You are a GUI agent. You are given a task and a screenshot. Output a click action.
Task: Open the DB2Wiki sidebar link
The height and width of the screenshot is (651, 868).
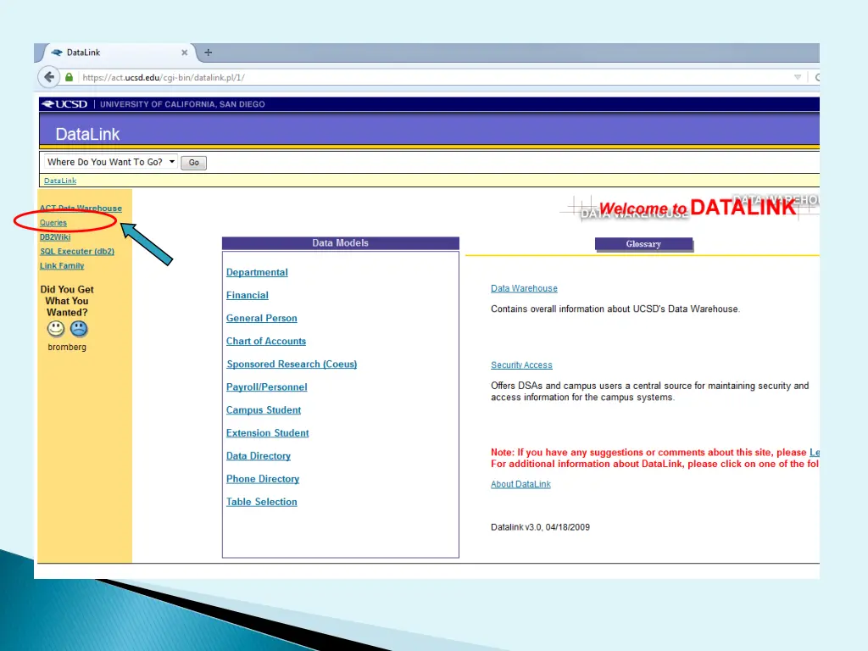point(55,237)
